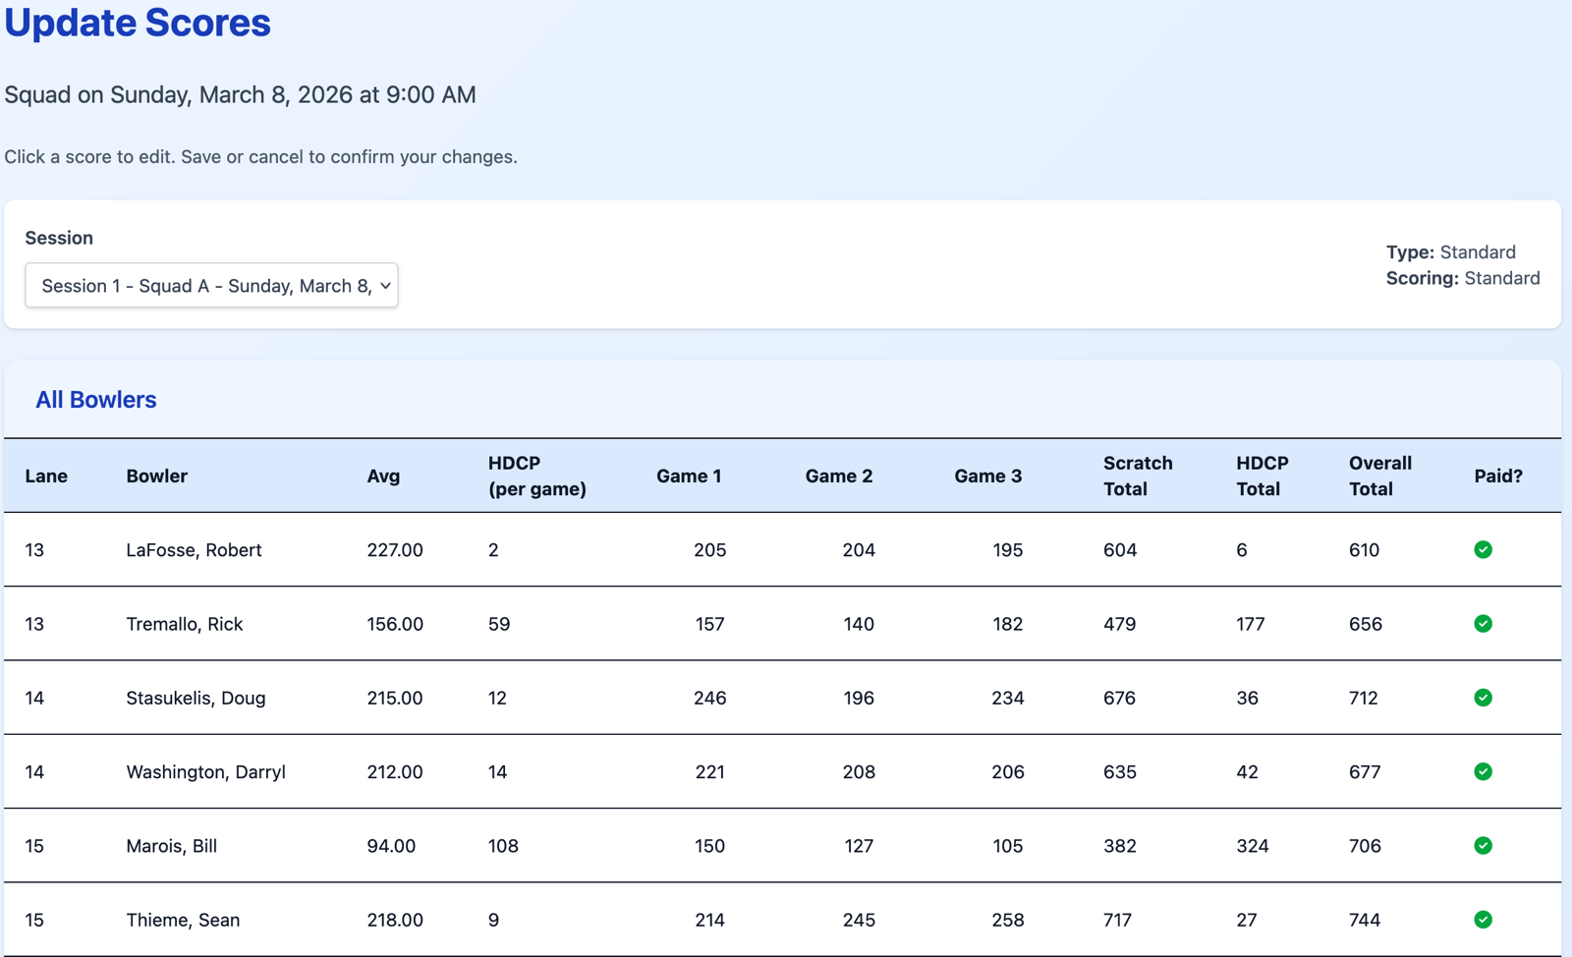Image resolution: width=1572 pixels, height=957 pixels.
Task: Click the Type: Standard label
Action: coord(1450,252)
